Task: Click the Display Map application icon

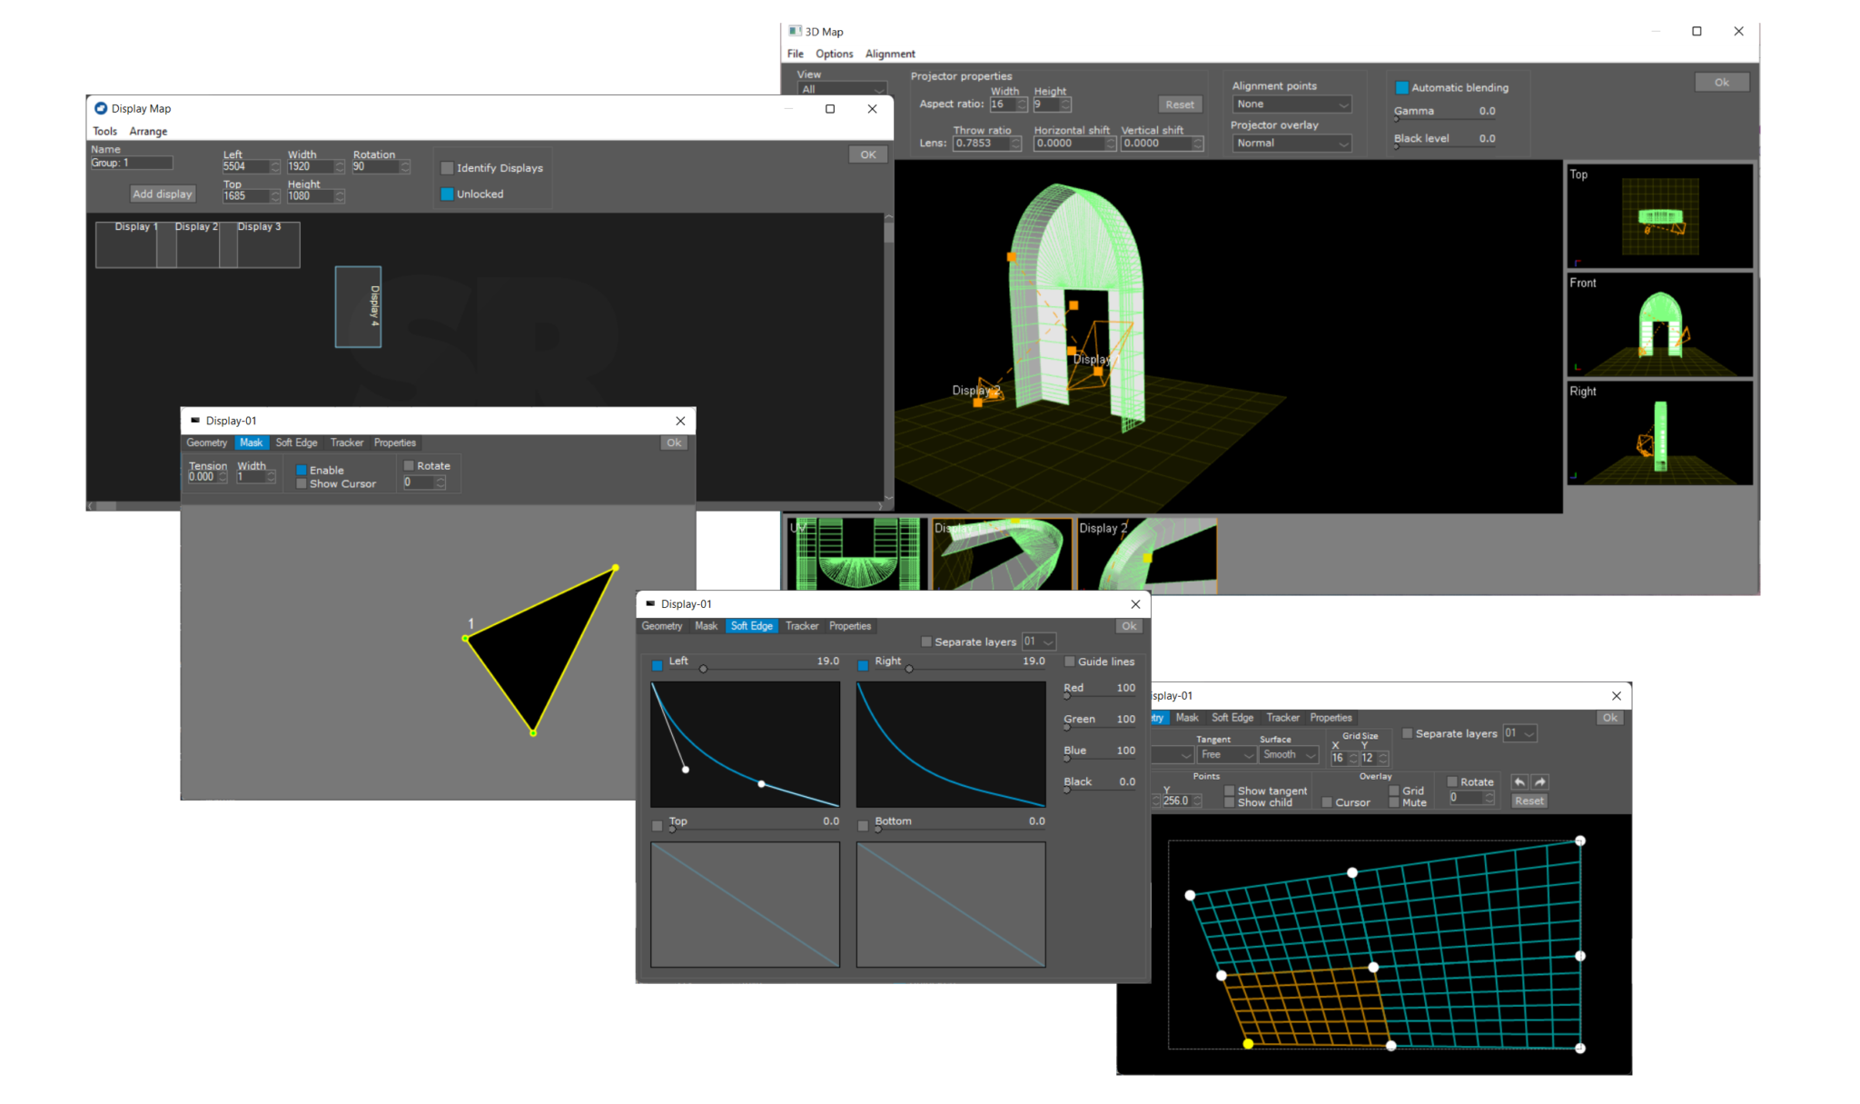Action: [100, 108]
